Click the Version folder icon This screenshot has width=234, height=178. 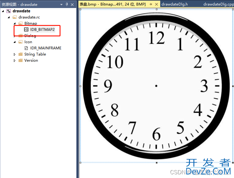(20, 60)
